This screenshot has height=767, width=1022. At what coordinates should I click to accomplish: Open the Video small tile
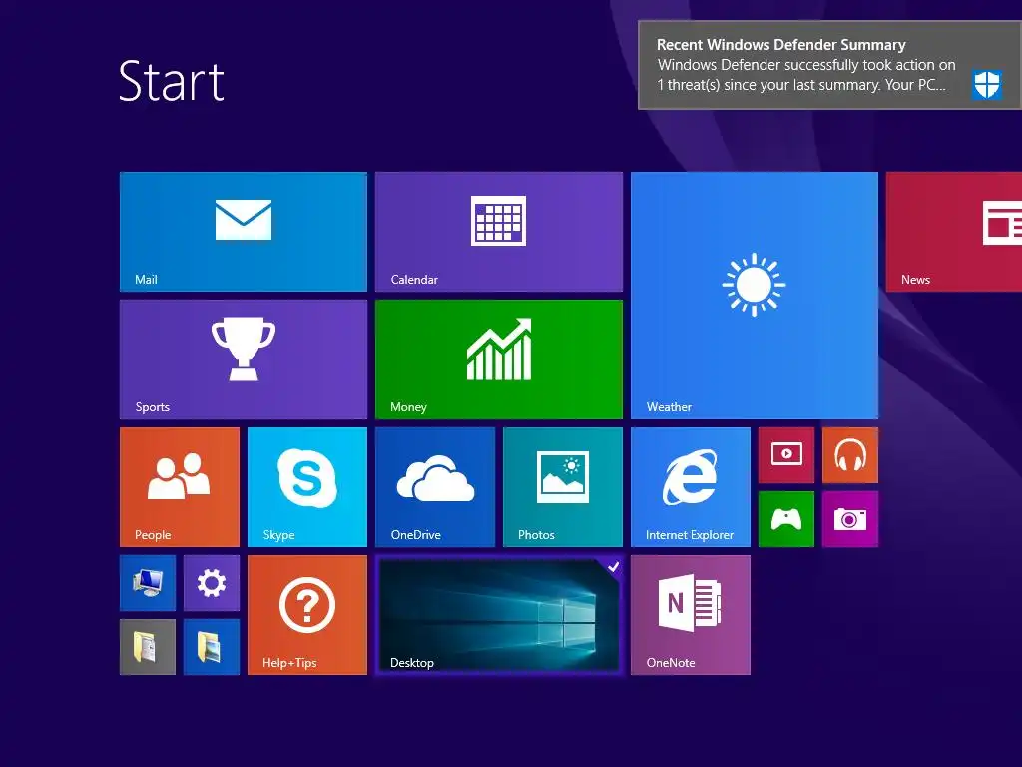coord(786,455)
